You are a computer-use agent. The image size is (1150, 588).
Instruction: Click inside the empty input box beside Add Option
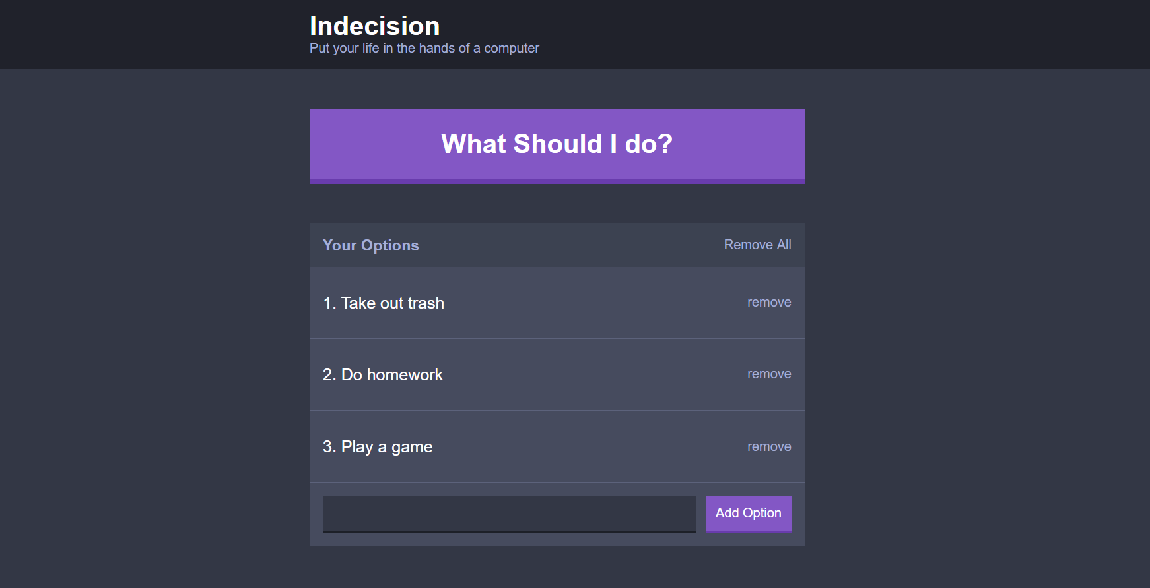508,514
